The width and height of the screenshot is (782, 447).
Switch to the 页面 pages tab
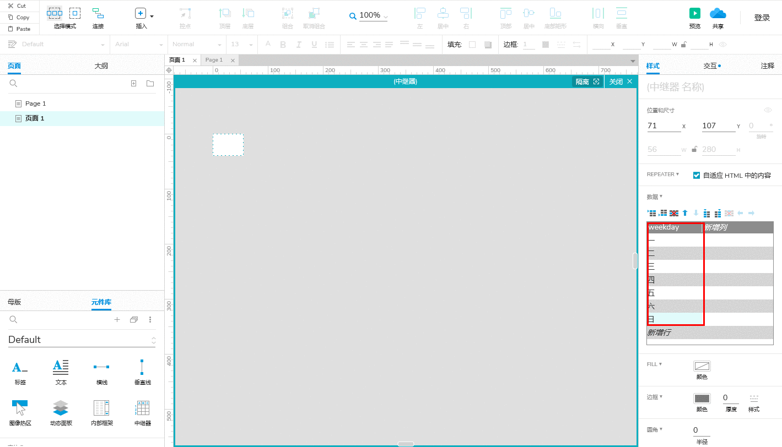(14, 66)
